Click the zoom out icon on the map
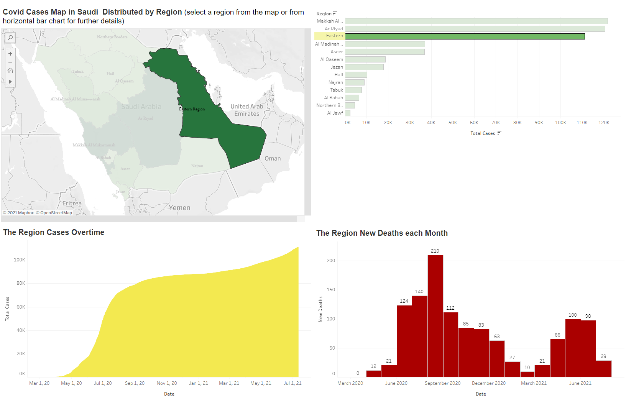626x399 pixels. pyautogui.click(x=10, y=62)
